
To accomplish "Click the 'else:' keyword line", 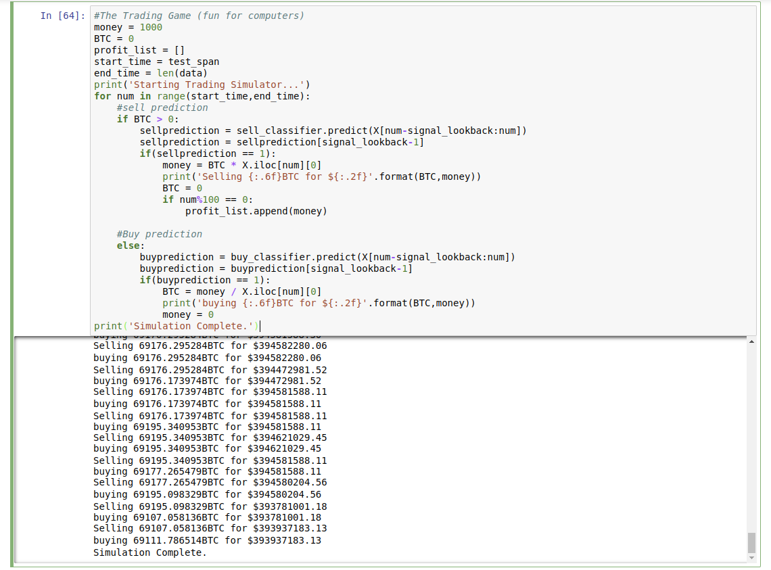I will (x=131, y=245).
